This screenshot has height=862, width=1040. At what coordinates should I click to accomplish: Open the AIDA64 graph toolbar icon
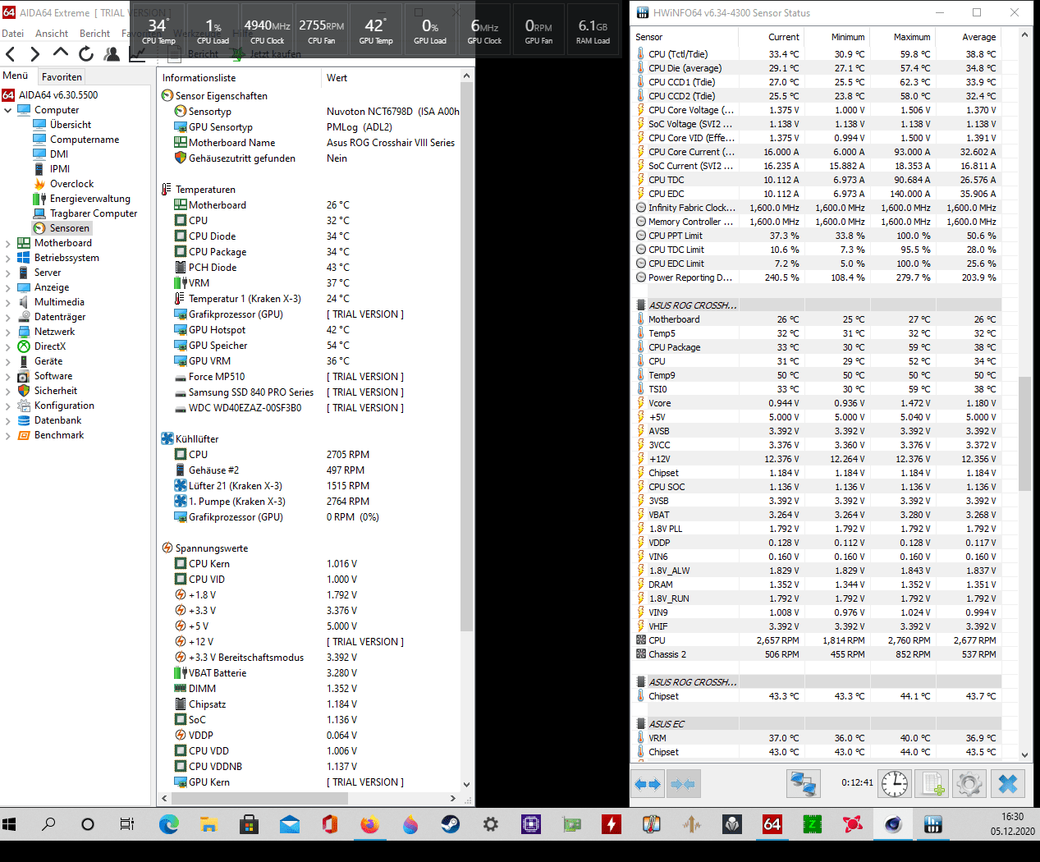(138, 54)
